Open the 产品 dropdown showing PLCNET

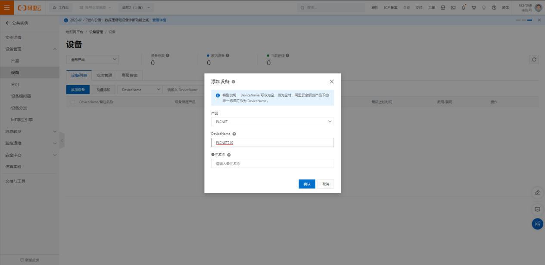pyautogui.click(x=272, y=122)
